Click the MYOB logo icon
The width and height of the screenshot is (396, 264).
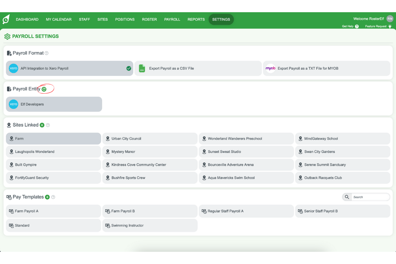click(270, 68)
